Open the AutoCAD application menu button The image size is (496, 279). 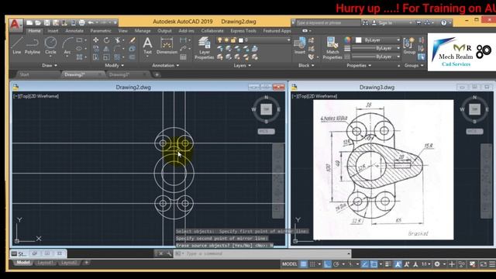click(x=15, y=25)
